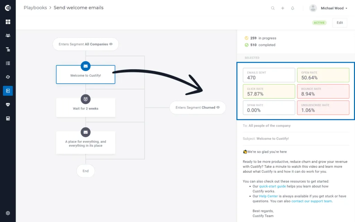355x222 pixels.
Task: Click the Emails Sent 470 card
Action: pos(269,75)
